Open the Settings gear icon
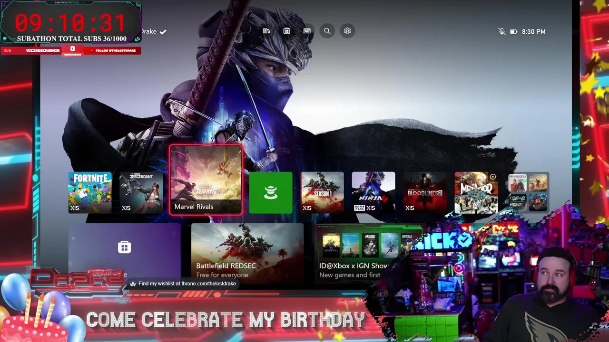The image size is (609, 342). pos(347,31)
